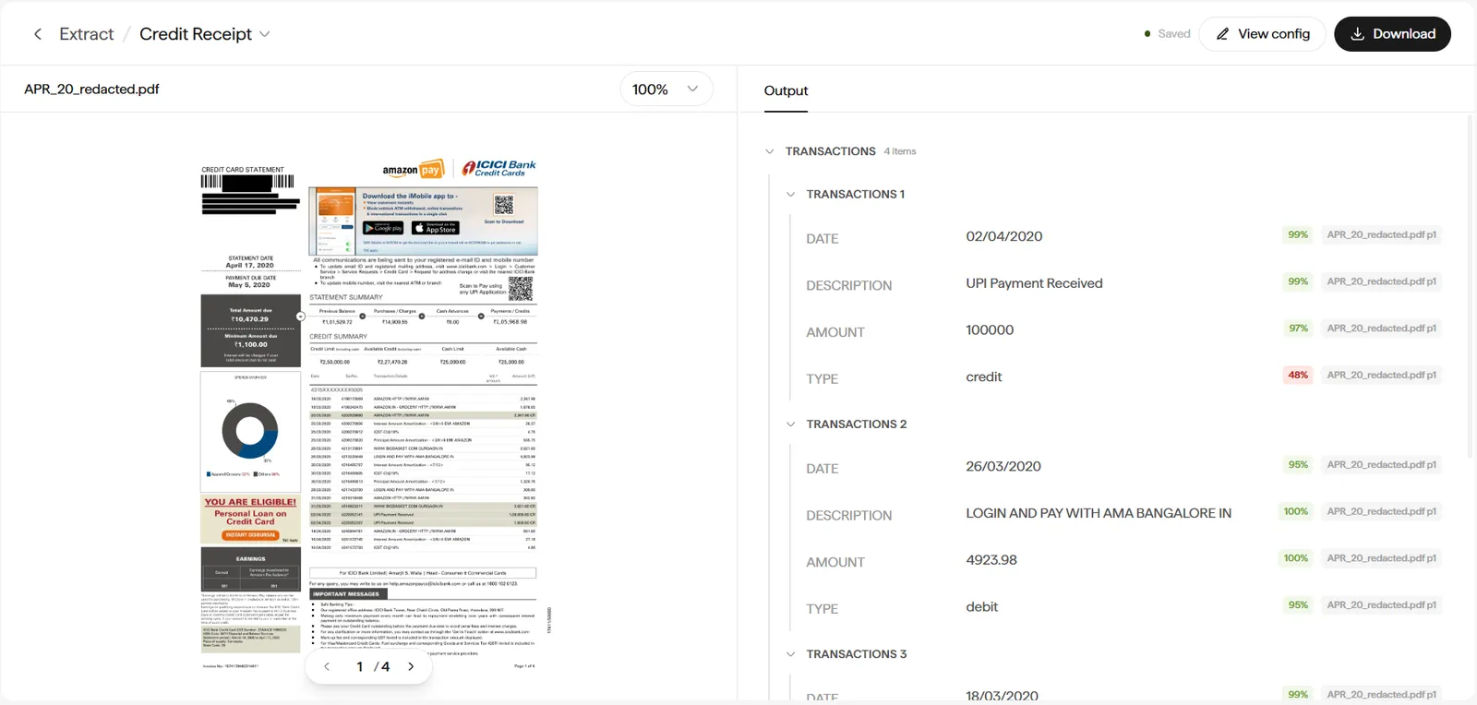Click the Saved status indicator
Viewport: 1477px width, 705px height.
[x=1167, y=34]
